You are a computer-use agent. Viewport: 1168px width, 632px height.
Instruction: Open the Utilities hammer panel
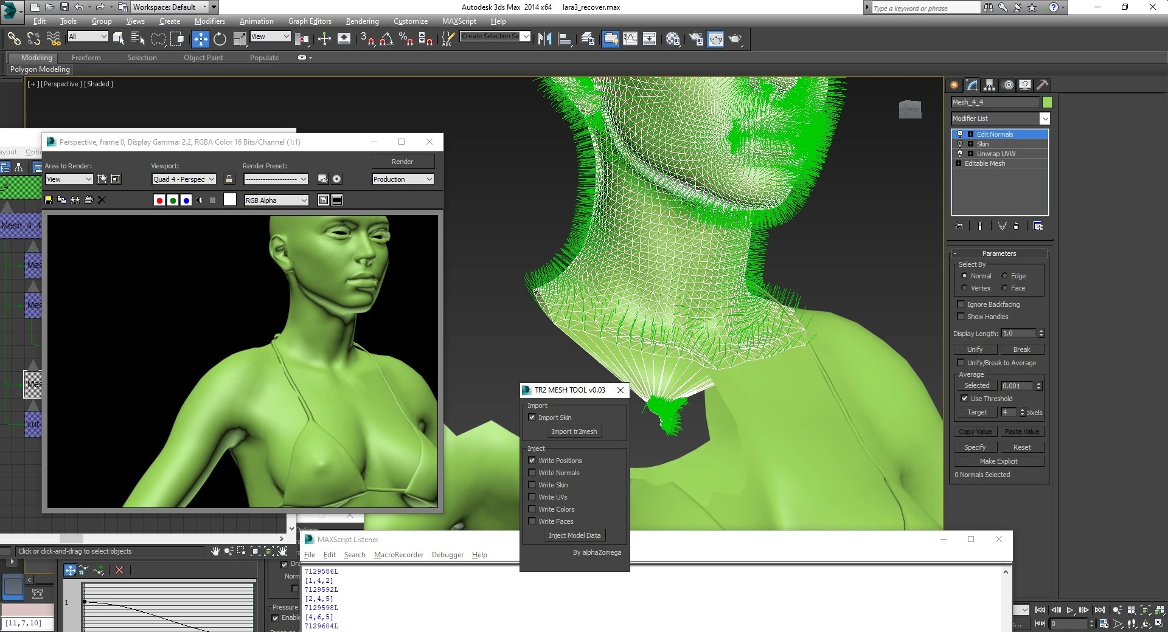pyautogui.click(x=1043, y=85)
